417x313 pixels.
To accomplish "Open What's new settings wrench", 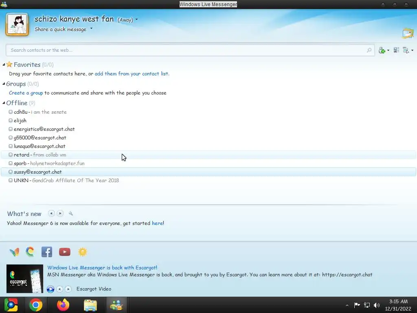I will [x=71, y=214].
